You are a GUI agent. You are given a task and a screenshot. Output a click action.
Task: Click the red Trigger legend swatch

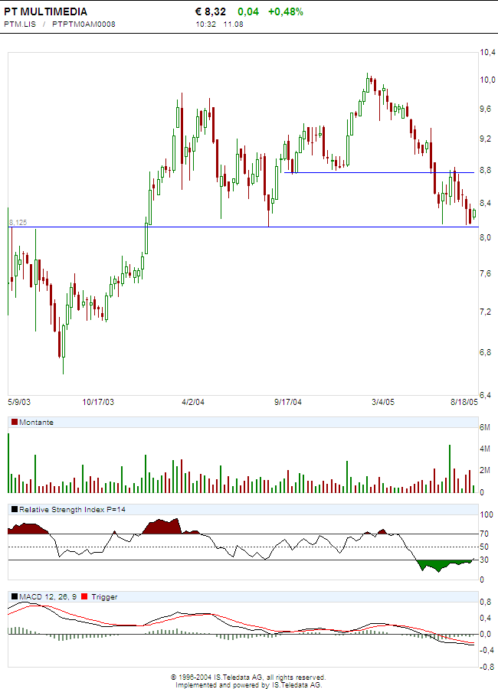[x=84, y=596]
